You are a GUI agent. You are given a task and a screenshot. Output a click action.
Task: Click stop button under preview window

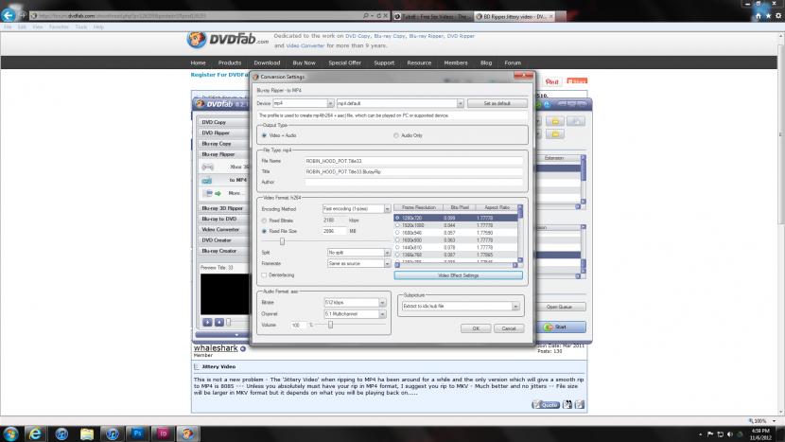219,322
